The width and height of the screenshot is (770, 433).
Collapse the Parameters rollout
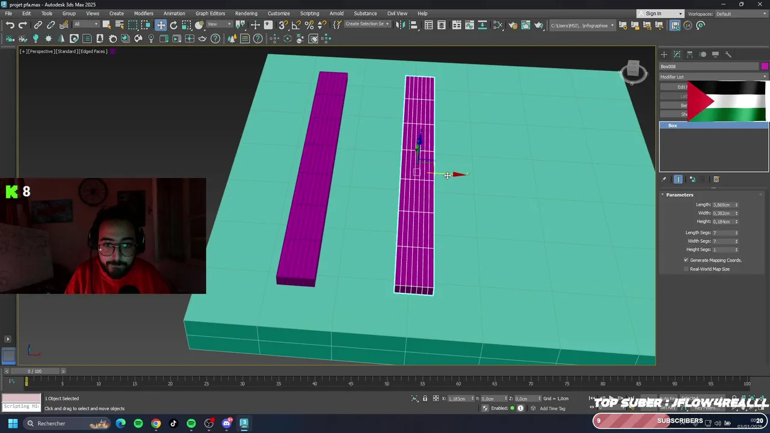[679, 195]
